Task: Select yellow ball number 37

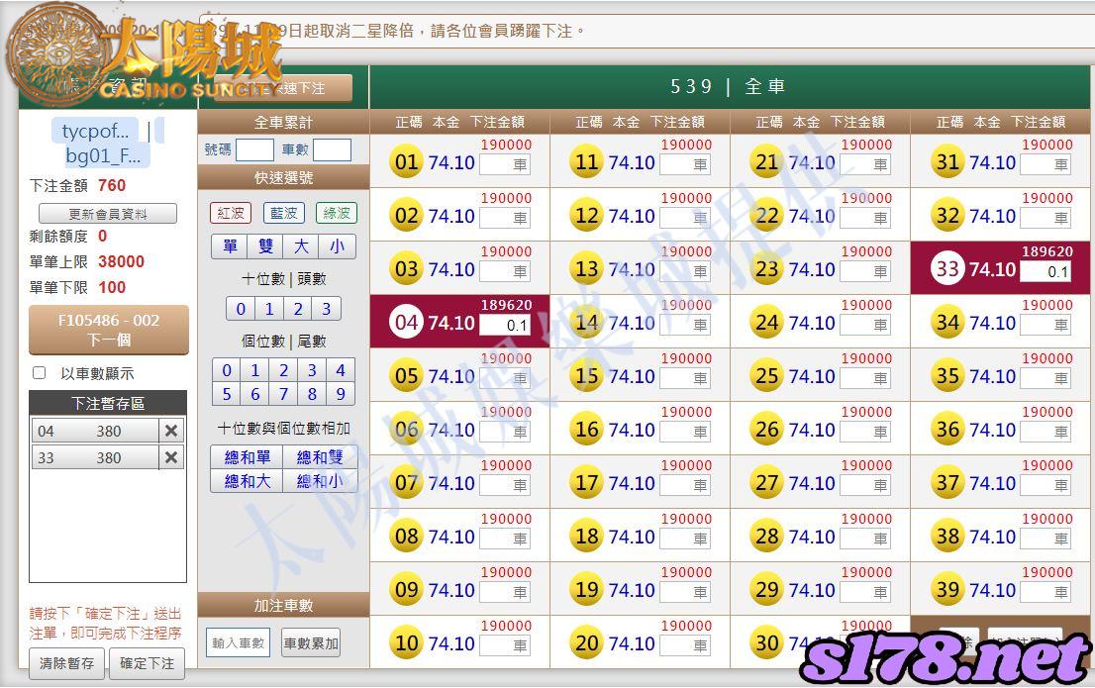Action: pyautogui.click(x=947, y=483)
